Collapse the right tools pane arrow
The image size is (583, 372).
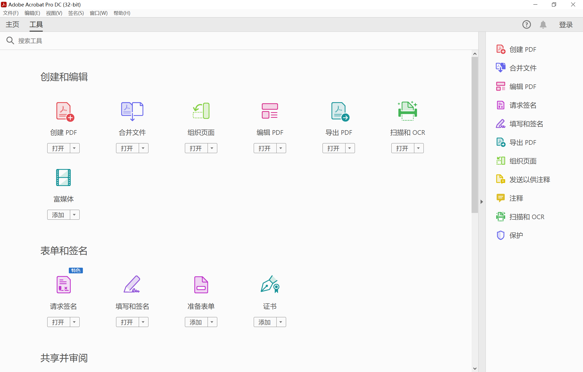[x=482, y=202]
